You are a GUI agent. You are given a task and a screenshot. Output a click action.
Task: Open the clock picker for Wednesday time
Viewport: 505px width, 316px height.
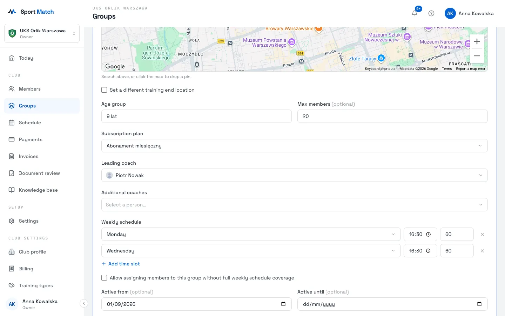tap(428, 251)
